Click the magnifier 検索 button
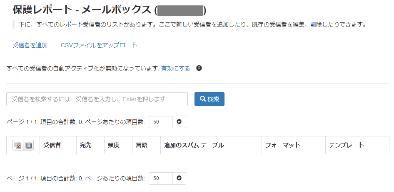The image size is (394, 192). (x=209, y=99)
